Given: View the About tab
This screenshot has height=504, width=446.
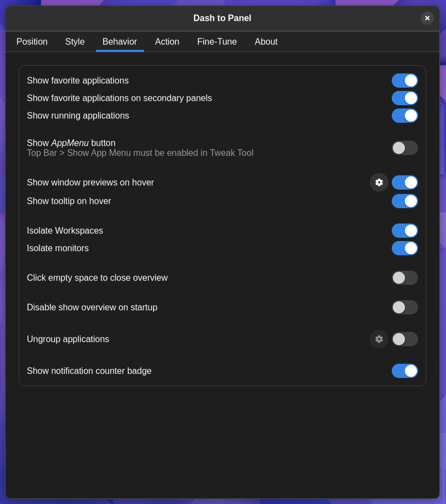Looking at the screenshot, I should coord(266,42).
